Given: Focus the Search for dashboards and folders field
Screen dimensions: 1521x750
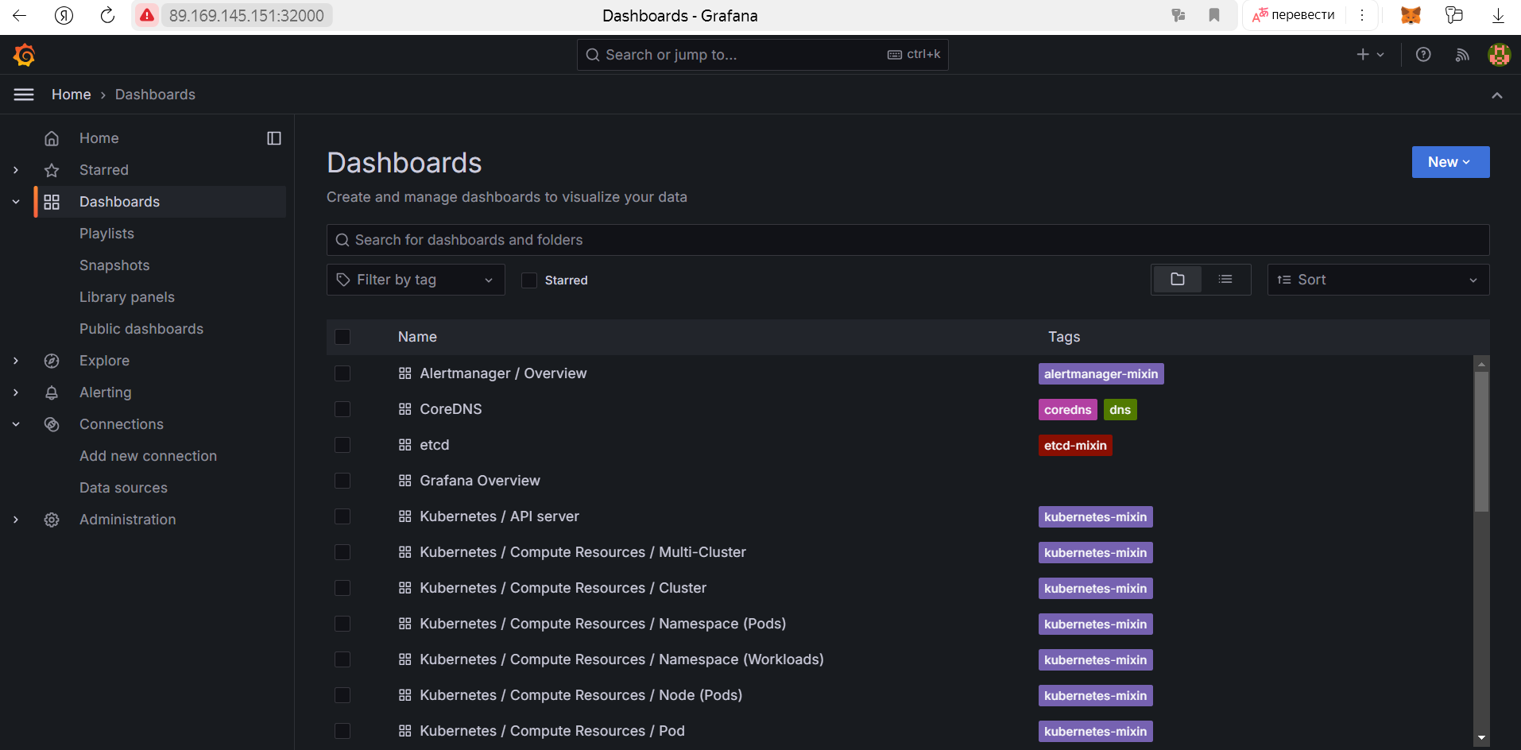Looking at the screenshot, I should [x=908, y=240].
